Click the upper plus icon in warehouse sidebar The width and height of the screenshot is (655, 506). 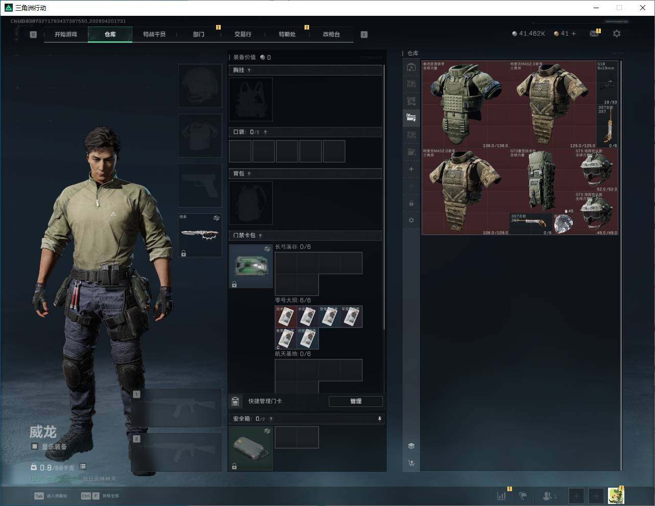pyautogui.click(x=411, y=169)
